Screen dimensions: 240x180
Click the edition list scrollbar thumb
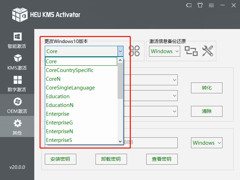pyautogui.click(x=120, y=81)
